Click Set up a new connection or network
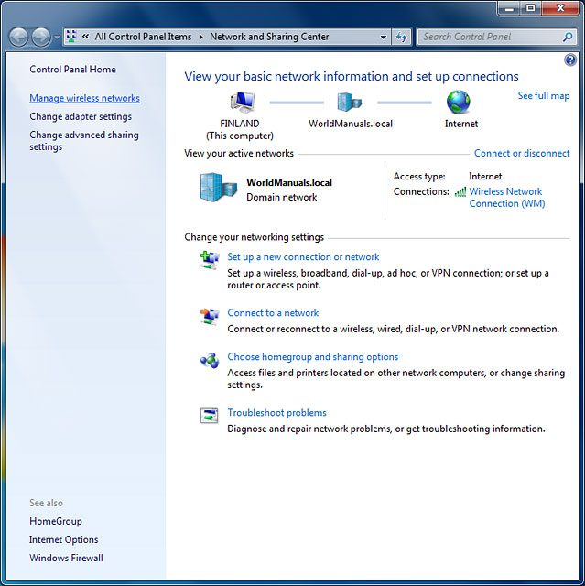 click(303, 257)
